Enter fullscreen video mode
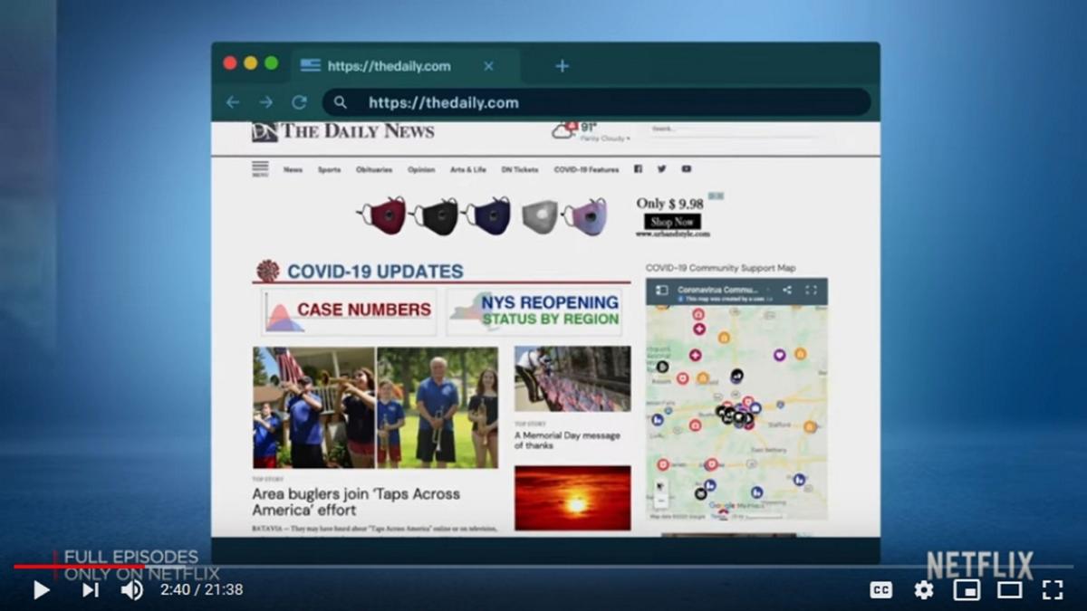Screen dimensions: 1087x611 1052,590
